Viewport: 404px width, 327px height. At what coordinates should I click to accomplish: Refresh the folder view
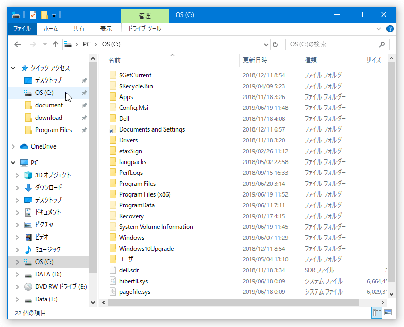[275, 44]
